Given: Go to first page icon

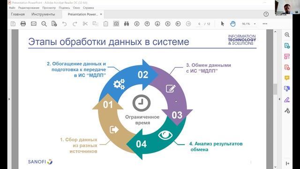Looking at the screenshot, I should 137,24.
